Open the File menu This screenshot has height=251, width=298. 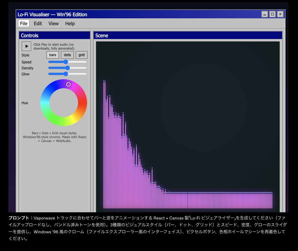pos(24,23)
